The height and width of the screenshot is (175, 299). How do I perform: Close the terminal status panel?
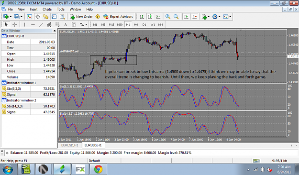(x=2, y=152)
